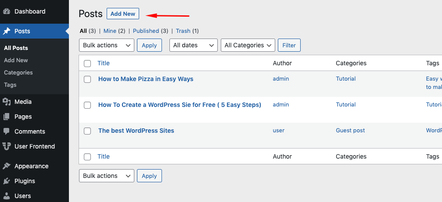Click the Categories column header at top
Viewport: 442px width, 202px height.
[x=351, y=63]
